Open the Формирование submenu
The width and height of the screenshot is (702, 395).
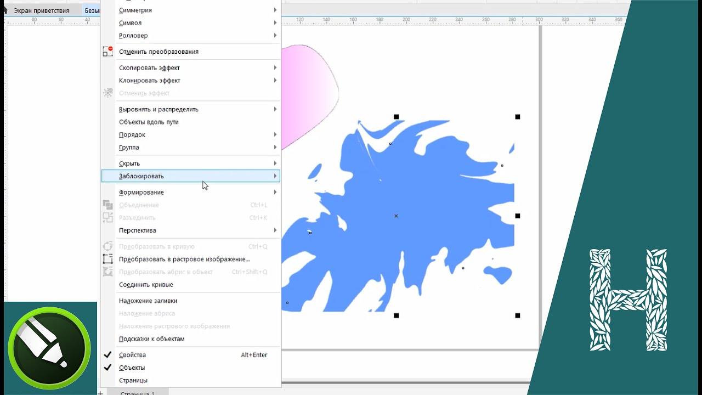click(190, 192)
